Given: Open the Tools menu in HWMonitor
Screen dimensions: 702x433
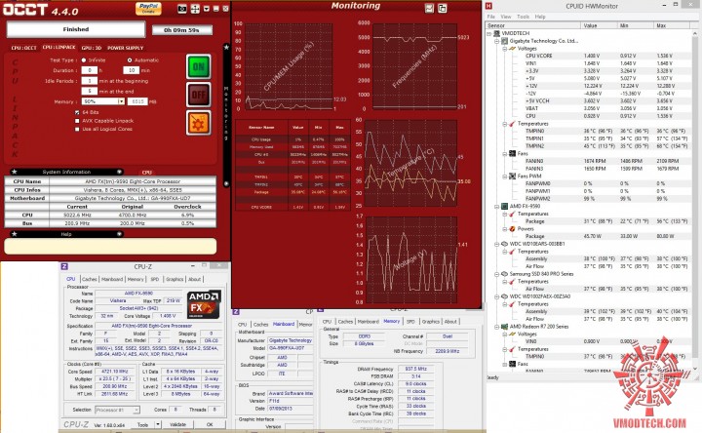Looking at the screenshot, I should point(523,17).
